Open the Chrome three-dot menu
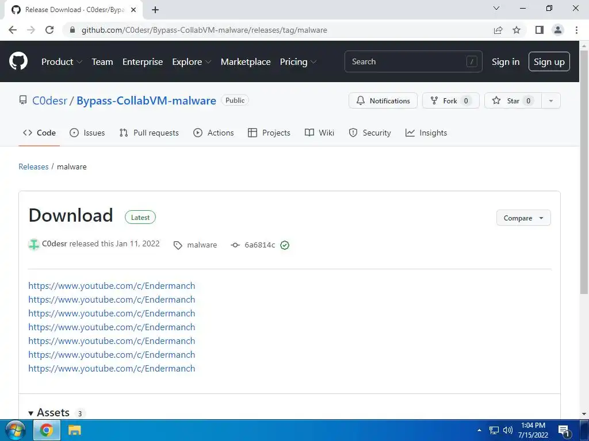The image size is (589, 441). pos(576,30)
